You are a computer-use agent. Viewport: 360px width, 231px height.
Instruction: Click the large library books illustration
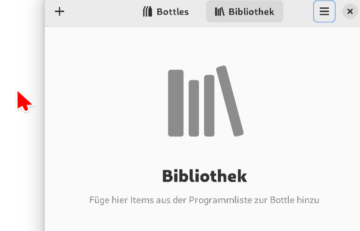pos(206,101)
